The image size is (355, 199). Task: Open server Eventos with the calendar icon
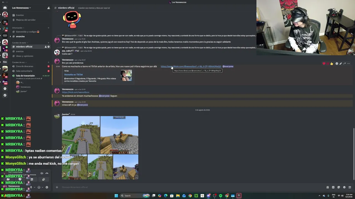point(18,15)
